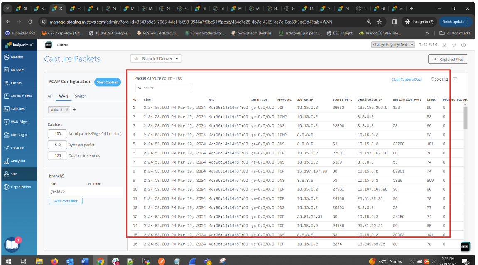Open Word from the taskbar
Image resolution: width=478 pixels, height=265 pixels.
[x=85, y=261]
